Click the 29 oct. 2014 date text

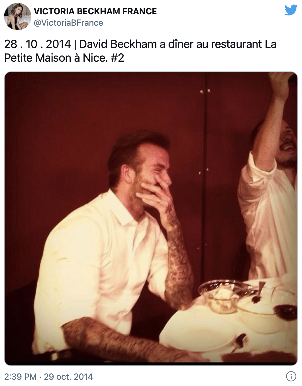click(x=68, y=377)
